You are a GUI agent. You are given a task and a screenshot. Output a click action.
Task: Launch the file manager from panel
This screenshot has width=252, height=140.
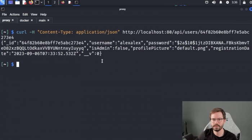17,3
